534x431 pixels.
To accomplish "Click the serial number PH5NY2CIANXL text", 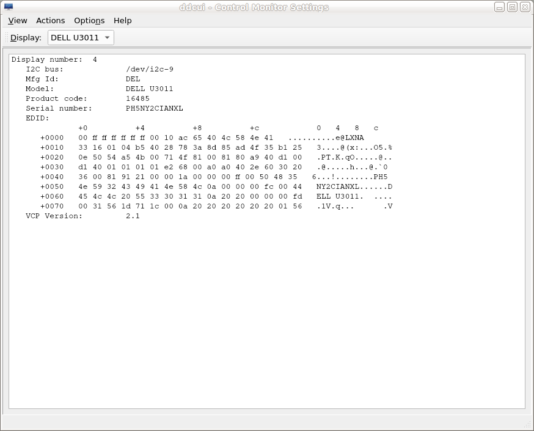I will point(154,108).
